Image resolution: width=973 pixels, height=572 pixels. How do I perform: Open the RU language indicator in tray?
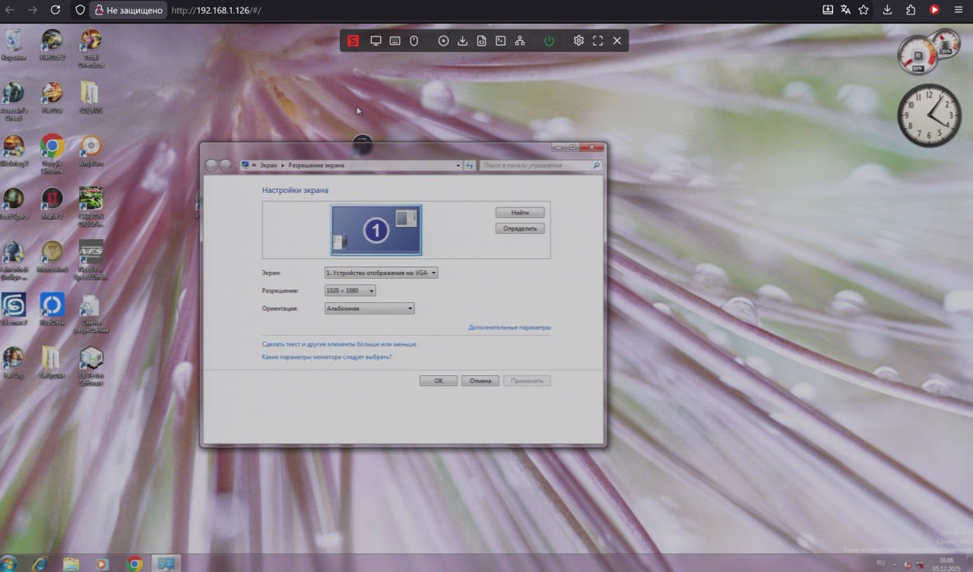881,563
